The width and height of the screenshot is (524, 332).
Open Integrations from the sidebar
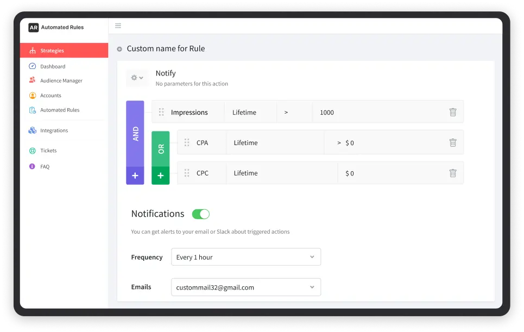[x=54, y=130]
